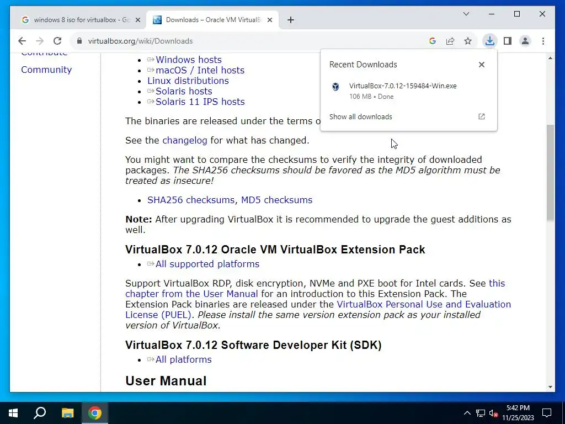The width and height of the screenshot is (565, 424).
Task: Open the MD5 checksums link
Action: (277, 200)
